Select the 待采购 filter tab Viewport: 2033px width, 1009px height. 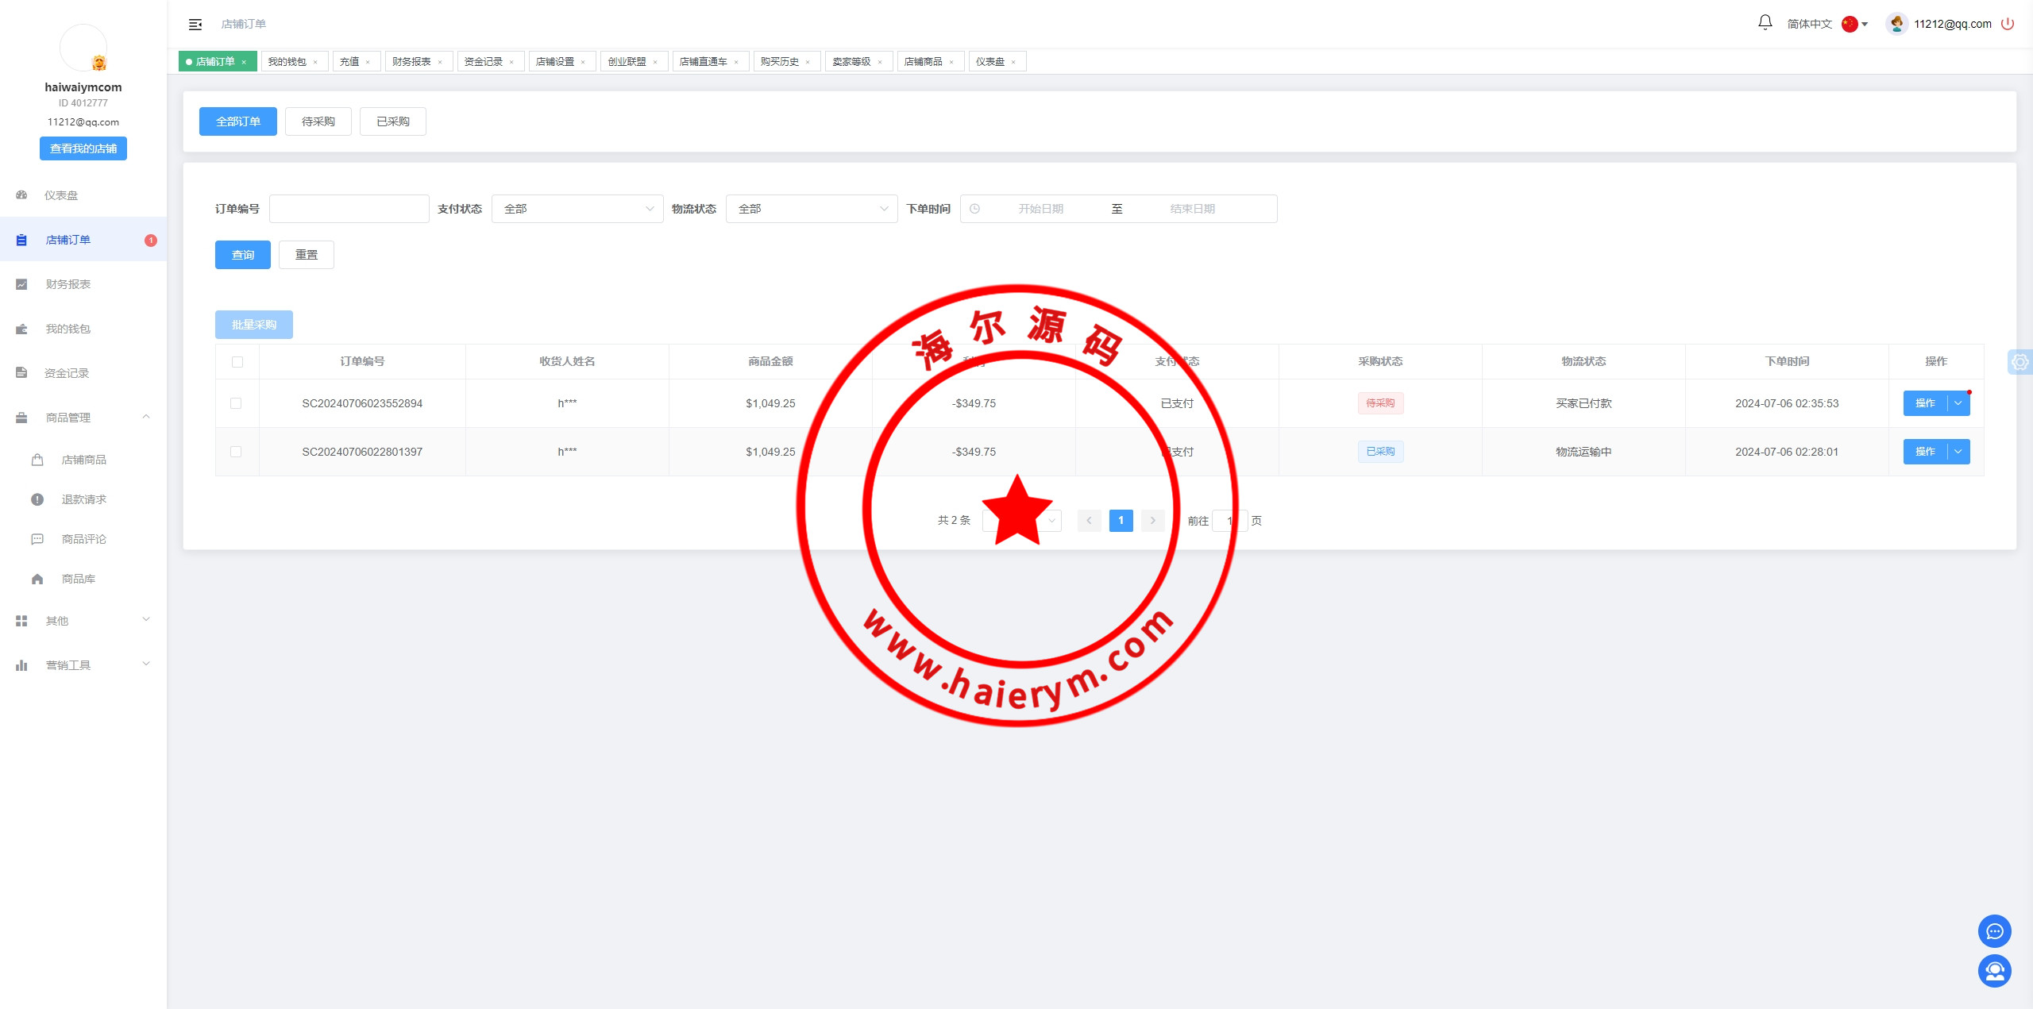pos(318,121)
